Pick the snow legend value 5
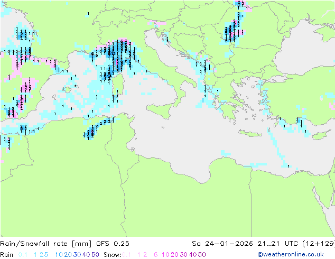 [155, 255]
